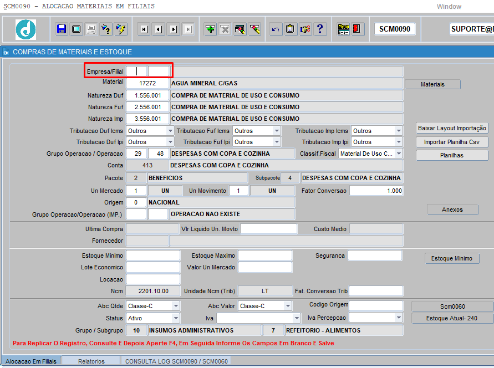The height and width of the screenshot is (368, 494).
Task: Click the blue floppy disk Save icon
Action: point(62,29)
